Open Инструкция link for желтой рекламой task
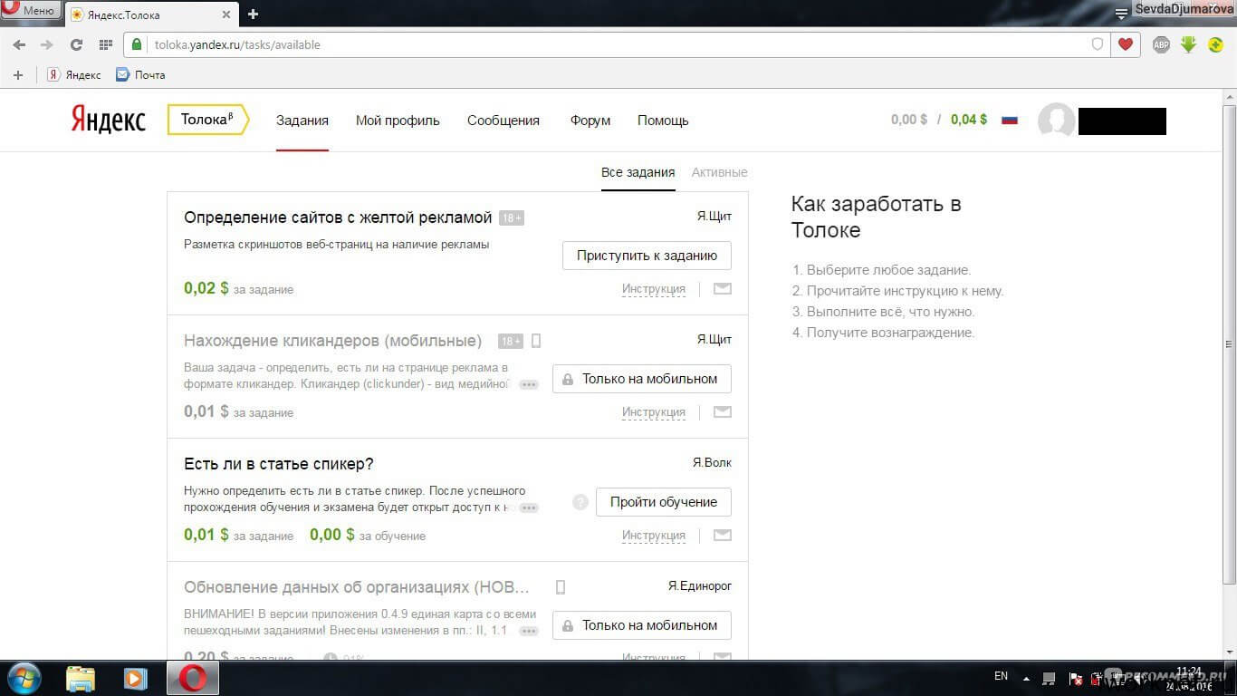The image size is (1237, 696). (x=654, y=289)
